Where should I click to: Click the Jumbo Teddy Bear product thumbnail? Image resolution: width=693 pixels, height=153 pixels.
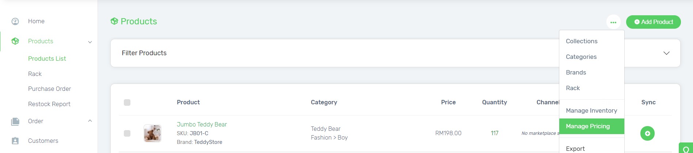point(153,133)
